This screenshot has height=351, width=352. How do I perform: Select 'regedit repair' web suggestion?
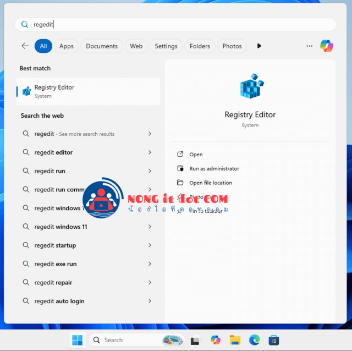pos(88,282)
